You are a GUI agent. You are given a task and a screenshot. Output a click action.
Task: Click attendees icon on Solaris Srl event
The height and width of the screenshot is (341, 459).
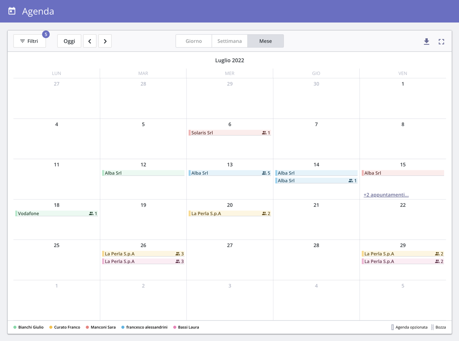click(264, 133)
